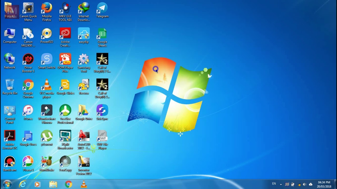The width and height of the screenshot is (337, 189).
Task: Select the Smart Switch desktop icon
Action: [47, 61]
